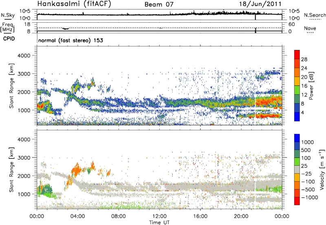
Task: Click the 4 tick on the power colorbar
Action: point(302,112)
